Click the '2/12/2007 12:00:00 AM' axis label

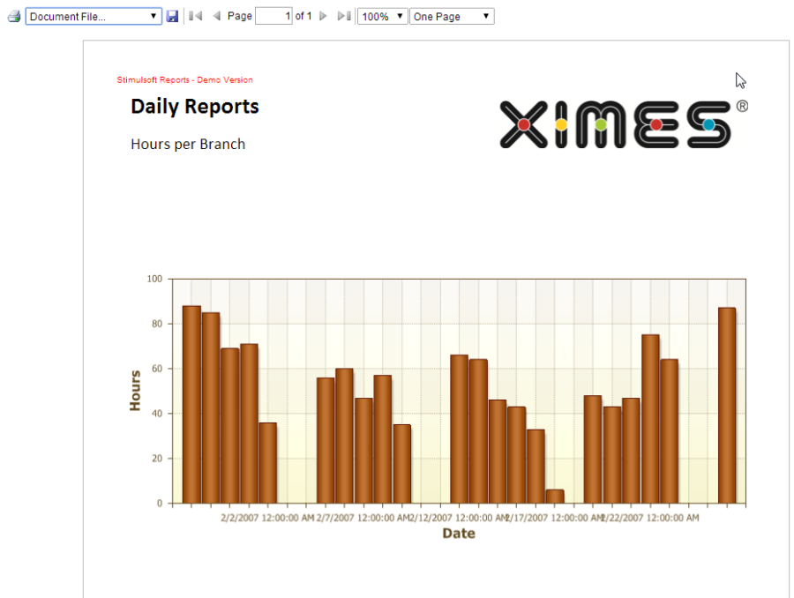point(459,518)
